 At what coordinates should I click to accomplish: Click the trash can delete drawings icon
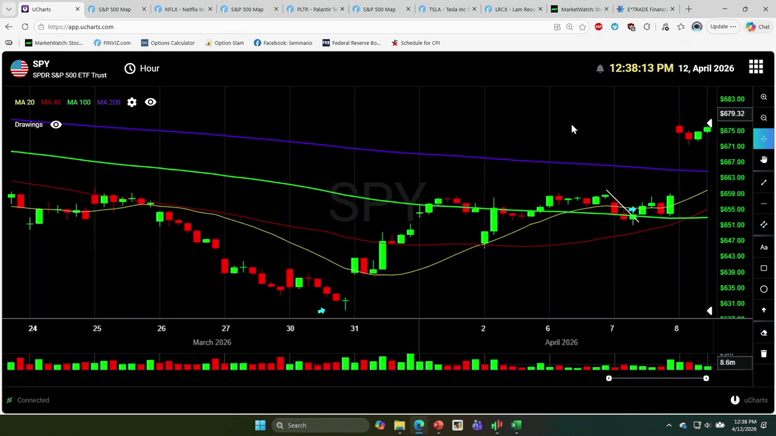pyautogui.click(x=764, y=354)
